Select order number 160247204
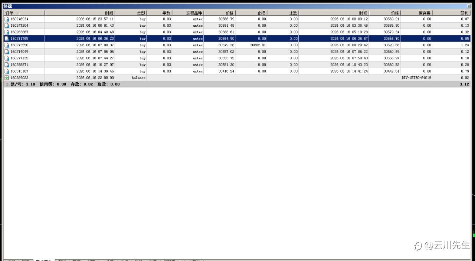 pyautogui.click(x=19, y=26)
